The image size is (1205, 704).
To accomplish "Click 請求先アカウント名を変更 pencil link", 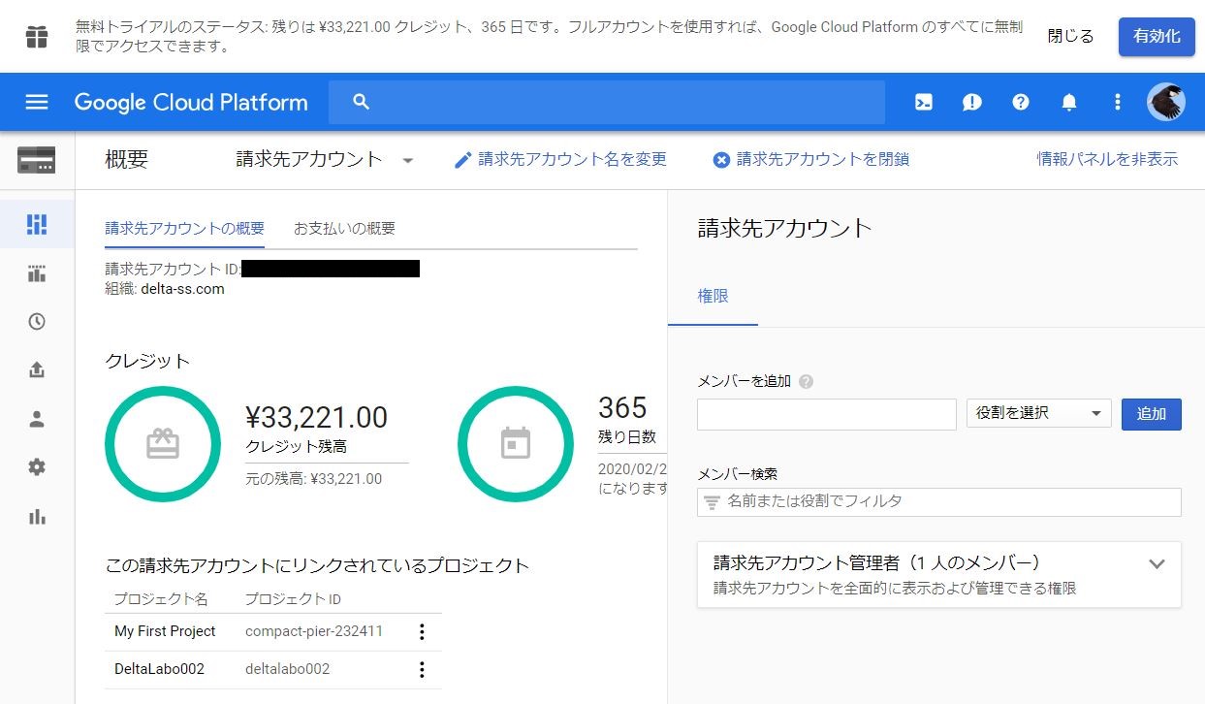I will click(x=560, y=159).
